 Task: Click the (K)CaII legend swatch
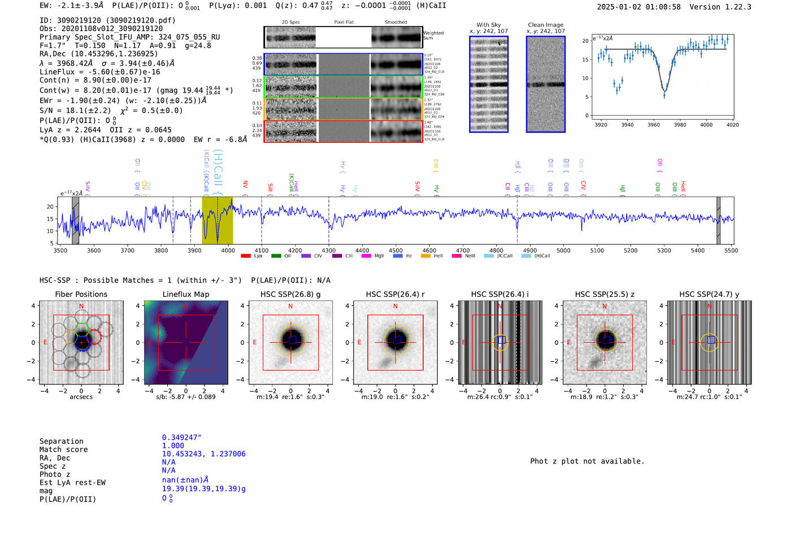pyautogui.click(x=489, y=256)
